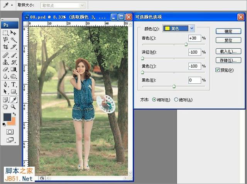Select the Gradient tool
The width and height of the screenshot is (247, 184).
click(14, 69)
